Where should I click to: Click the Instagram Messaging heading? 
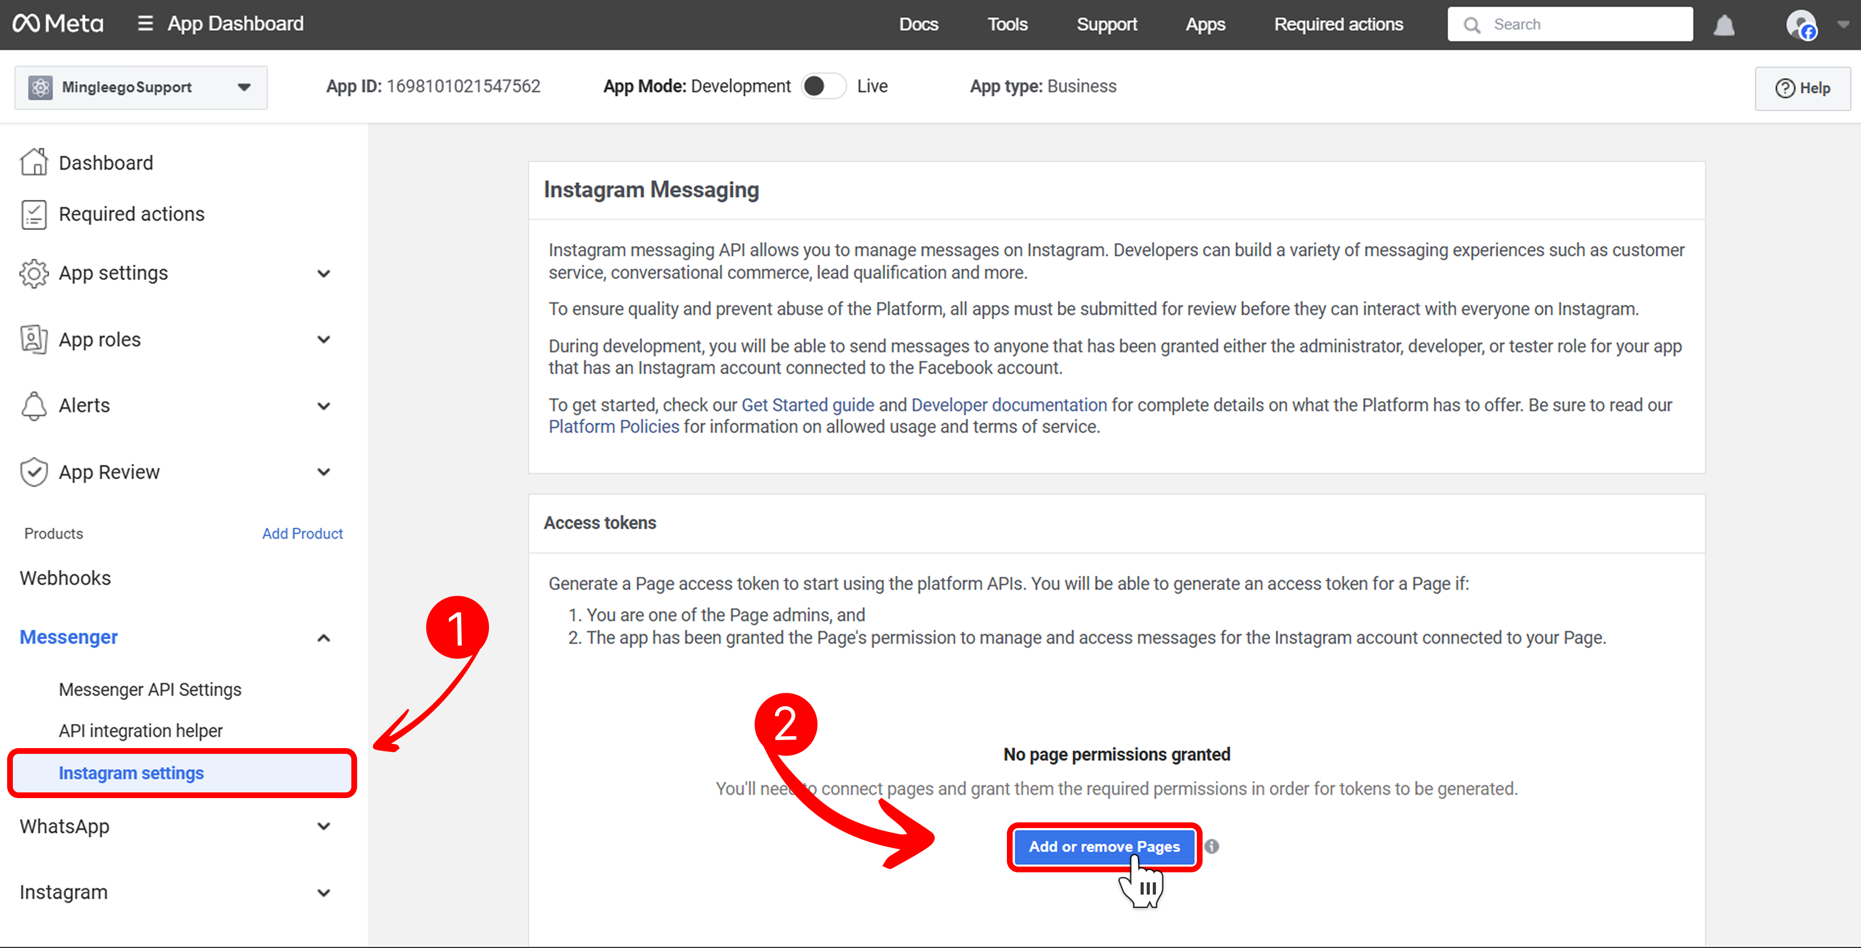(651, 190)
